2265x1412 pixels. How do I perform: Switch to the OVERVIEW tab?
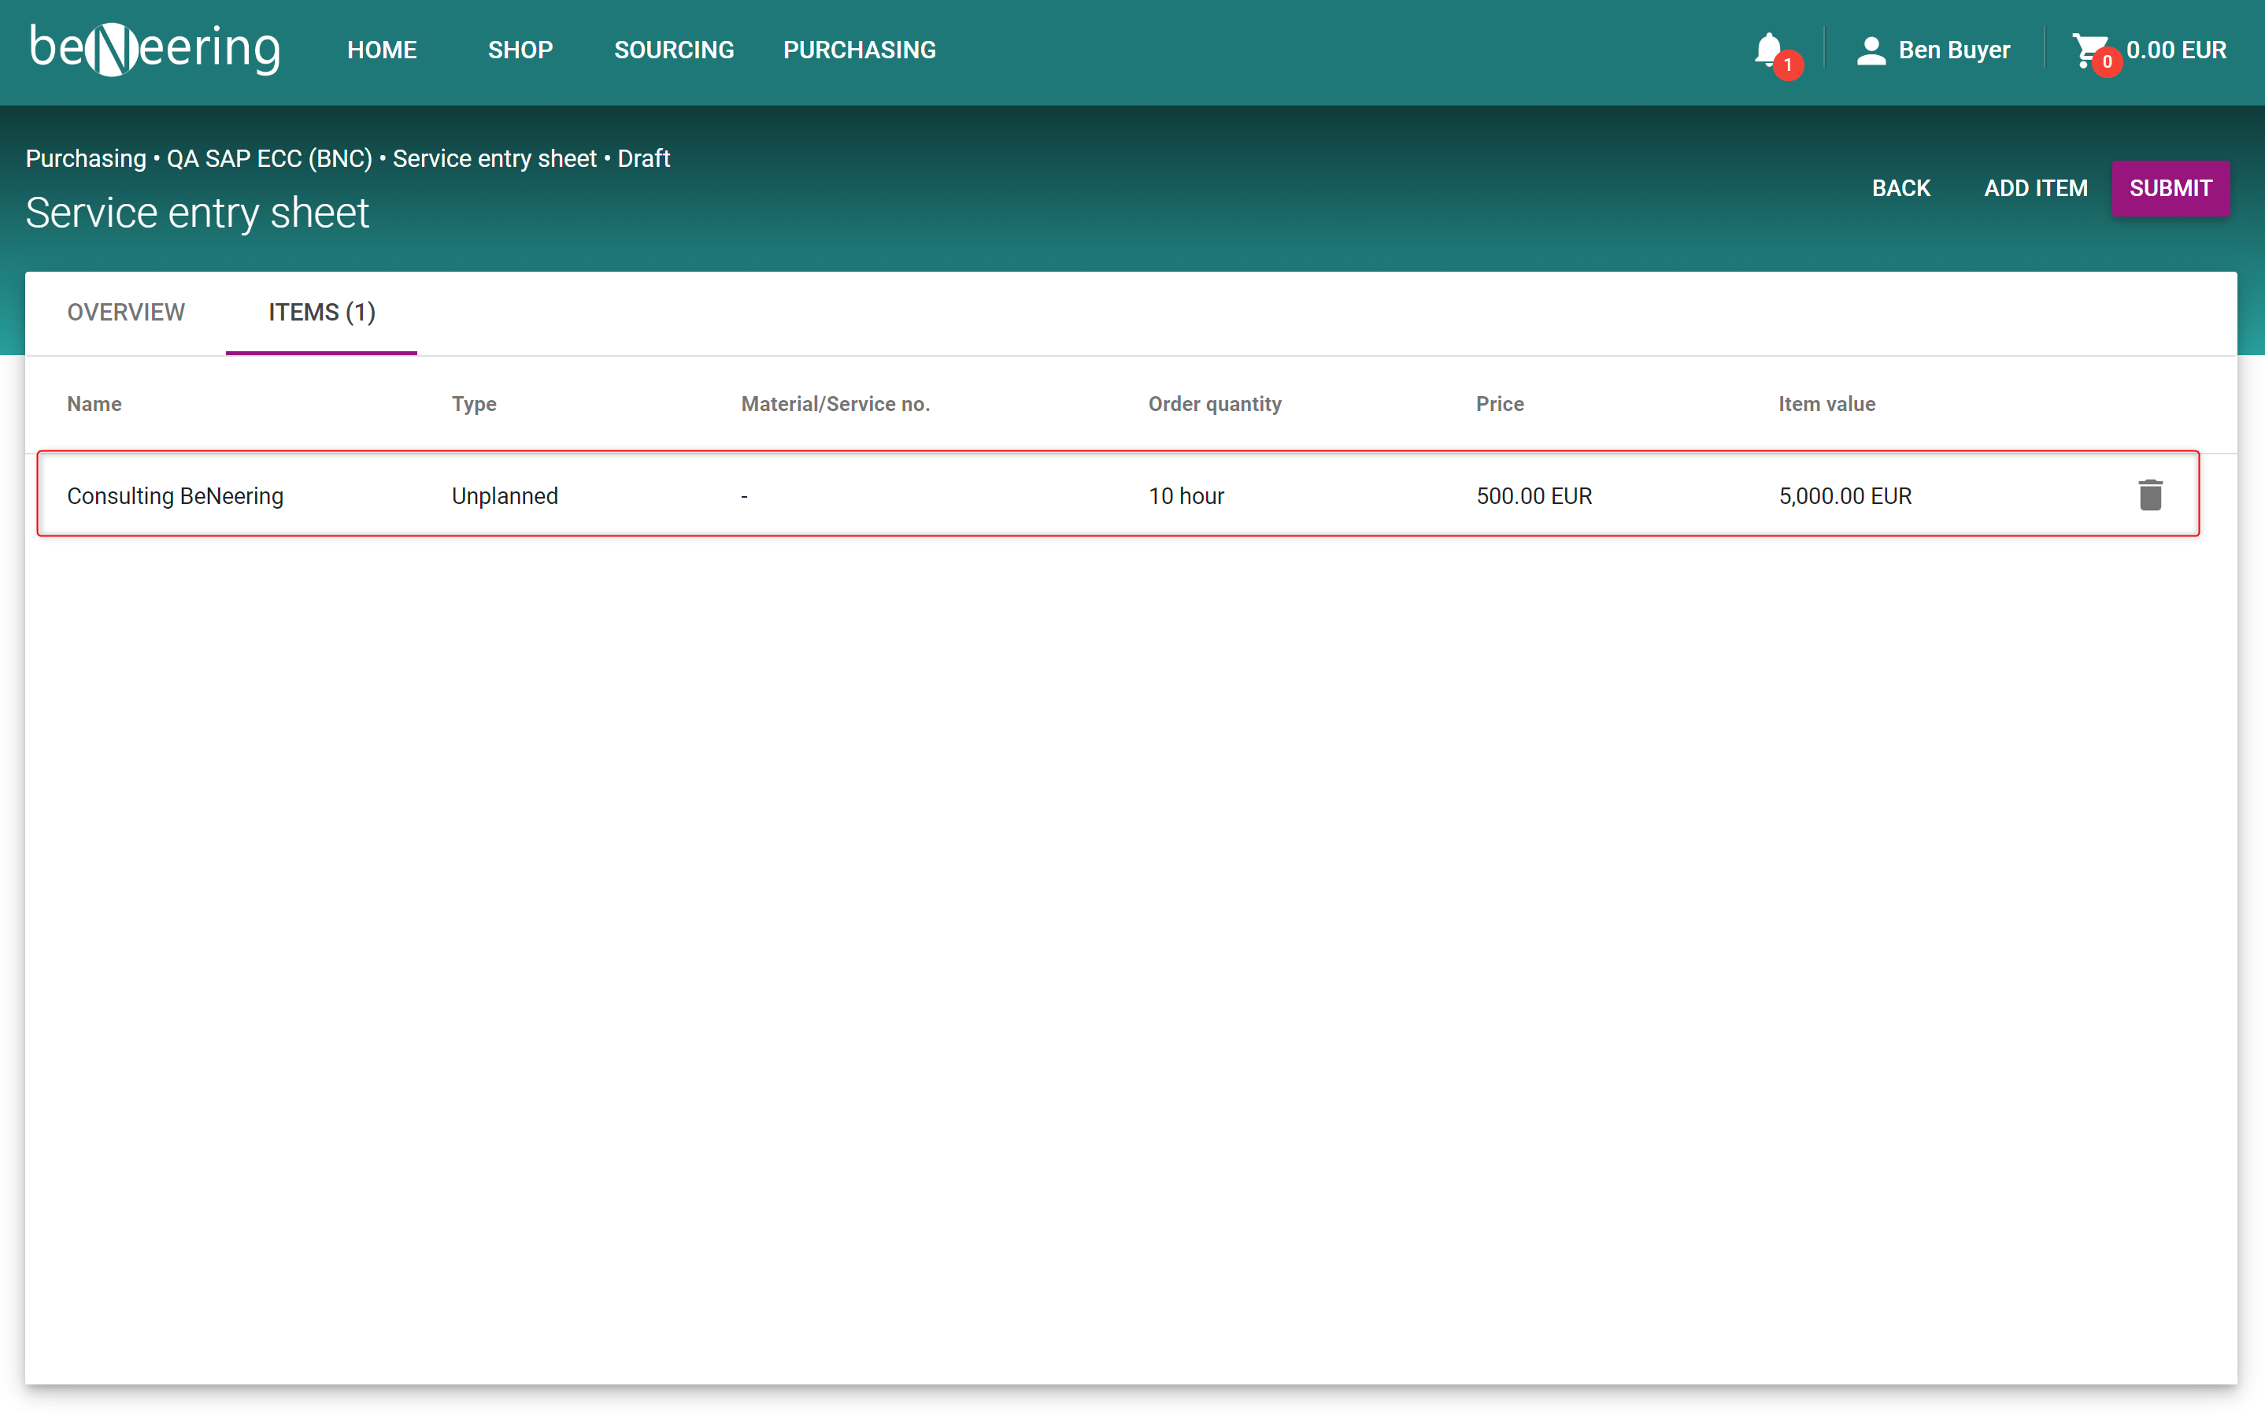pos(126,312)
